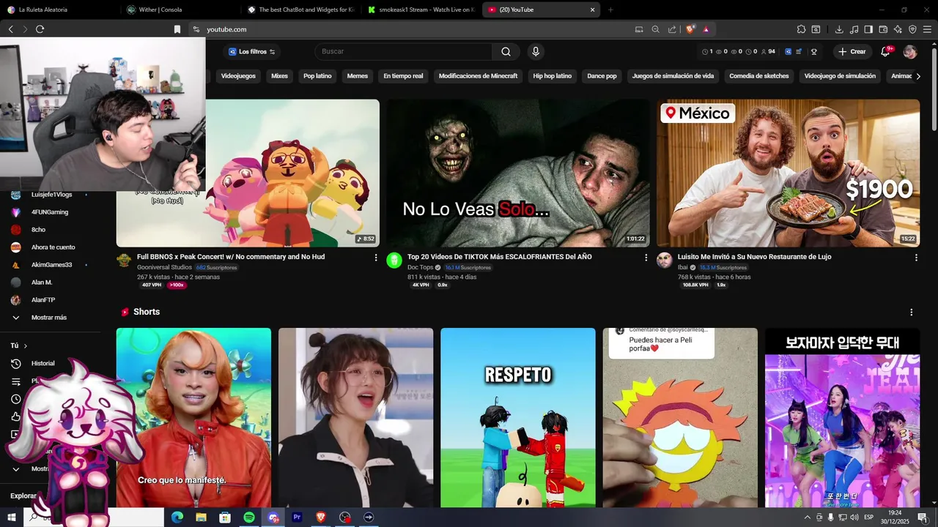Click the Brave Shields lion icon

click(690, 29)
